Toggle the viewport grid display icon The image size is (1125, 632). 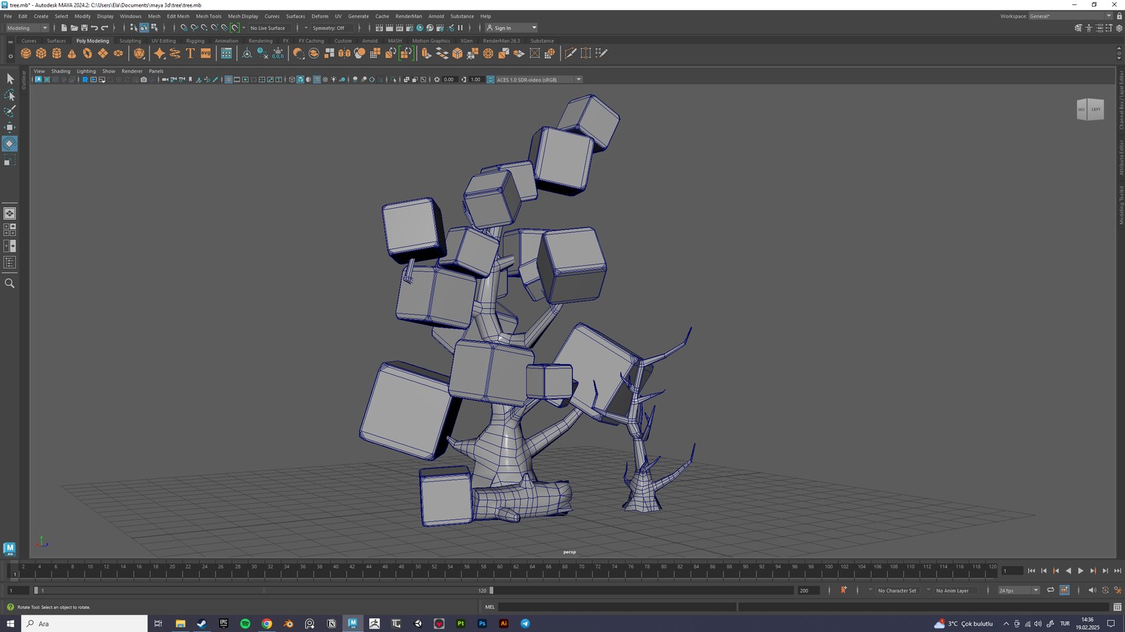pos(228,80)
